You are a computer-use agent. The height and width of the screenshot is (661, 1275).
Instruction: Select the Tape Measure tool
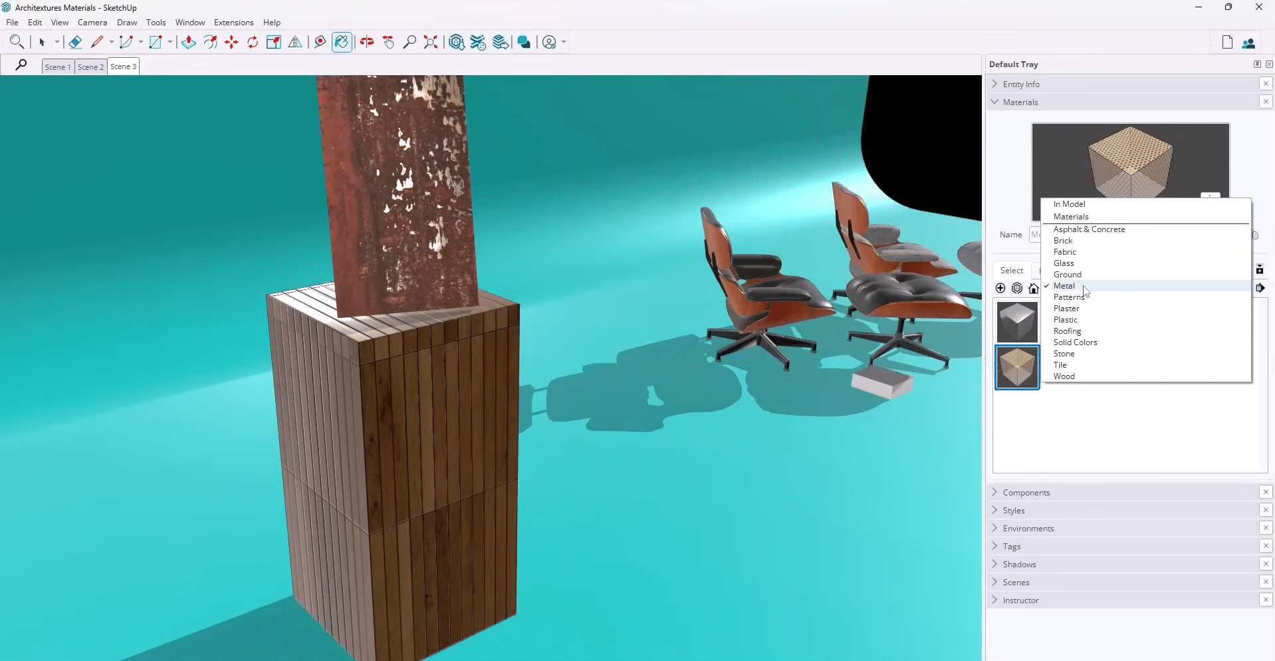tap(320, 42)
